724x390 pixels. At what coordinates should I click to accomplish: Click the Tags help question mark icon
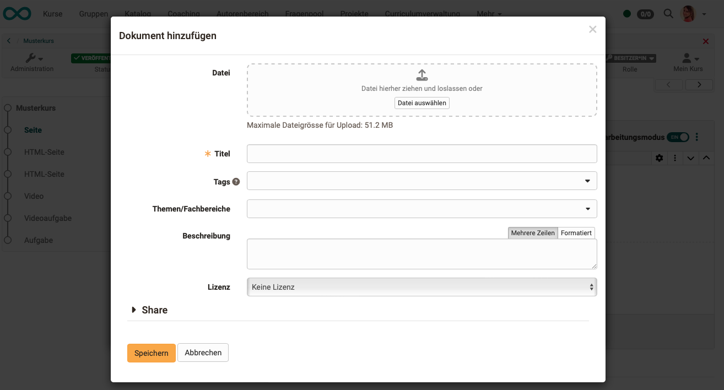pyautogui.click(x=236, y=181)
